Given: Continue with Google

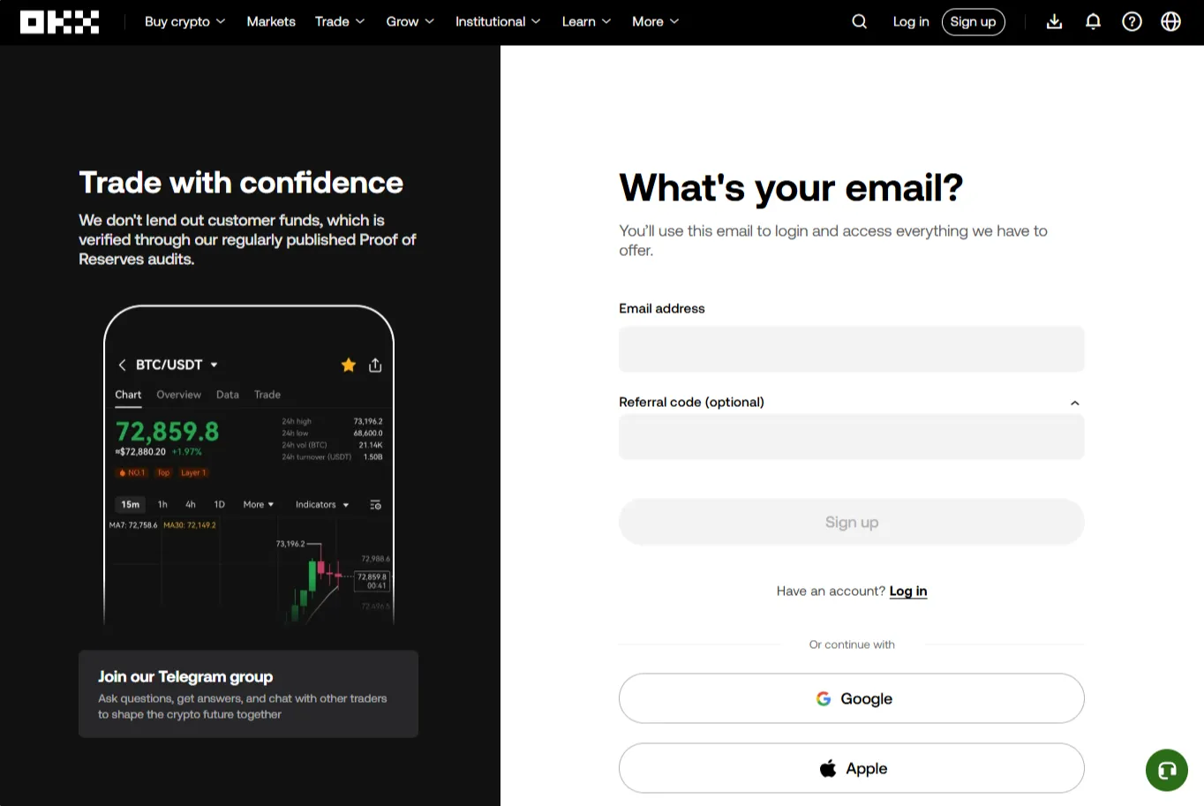Looking at the screenshot, I should pyautogui.click(x=851, y=697).
